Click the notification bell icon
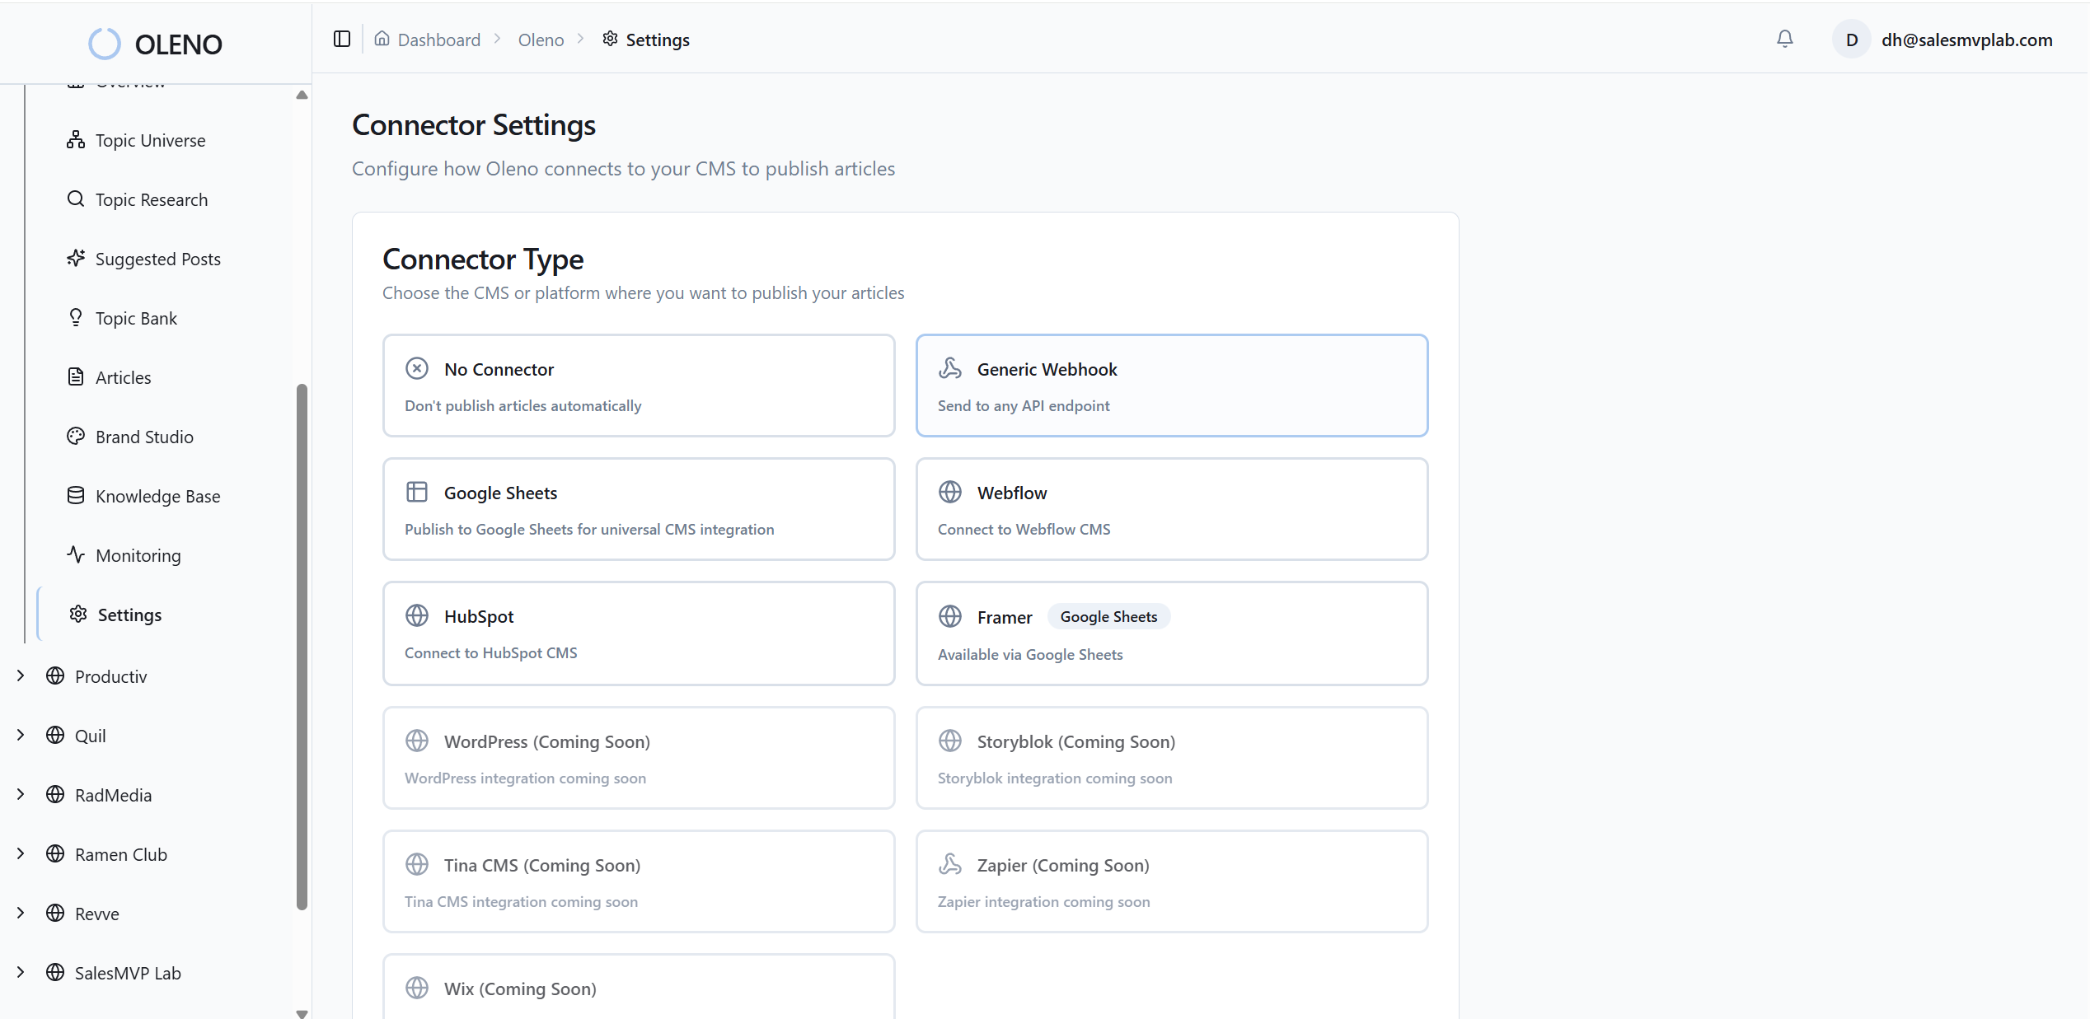This screenshot has height=1019, width=2090. pos(1784,40)
